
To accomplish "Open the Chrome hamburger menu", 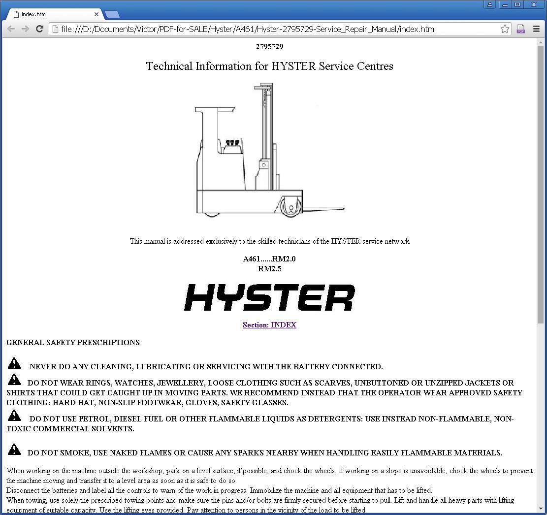I will tap(537, 29).
